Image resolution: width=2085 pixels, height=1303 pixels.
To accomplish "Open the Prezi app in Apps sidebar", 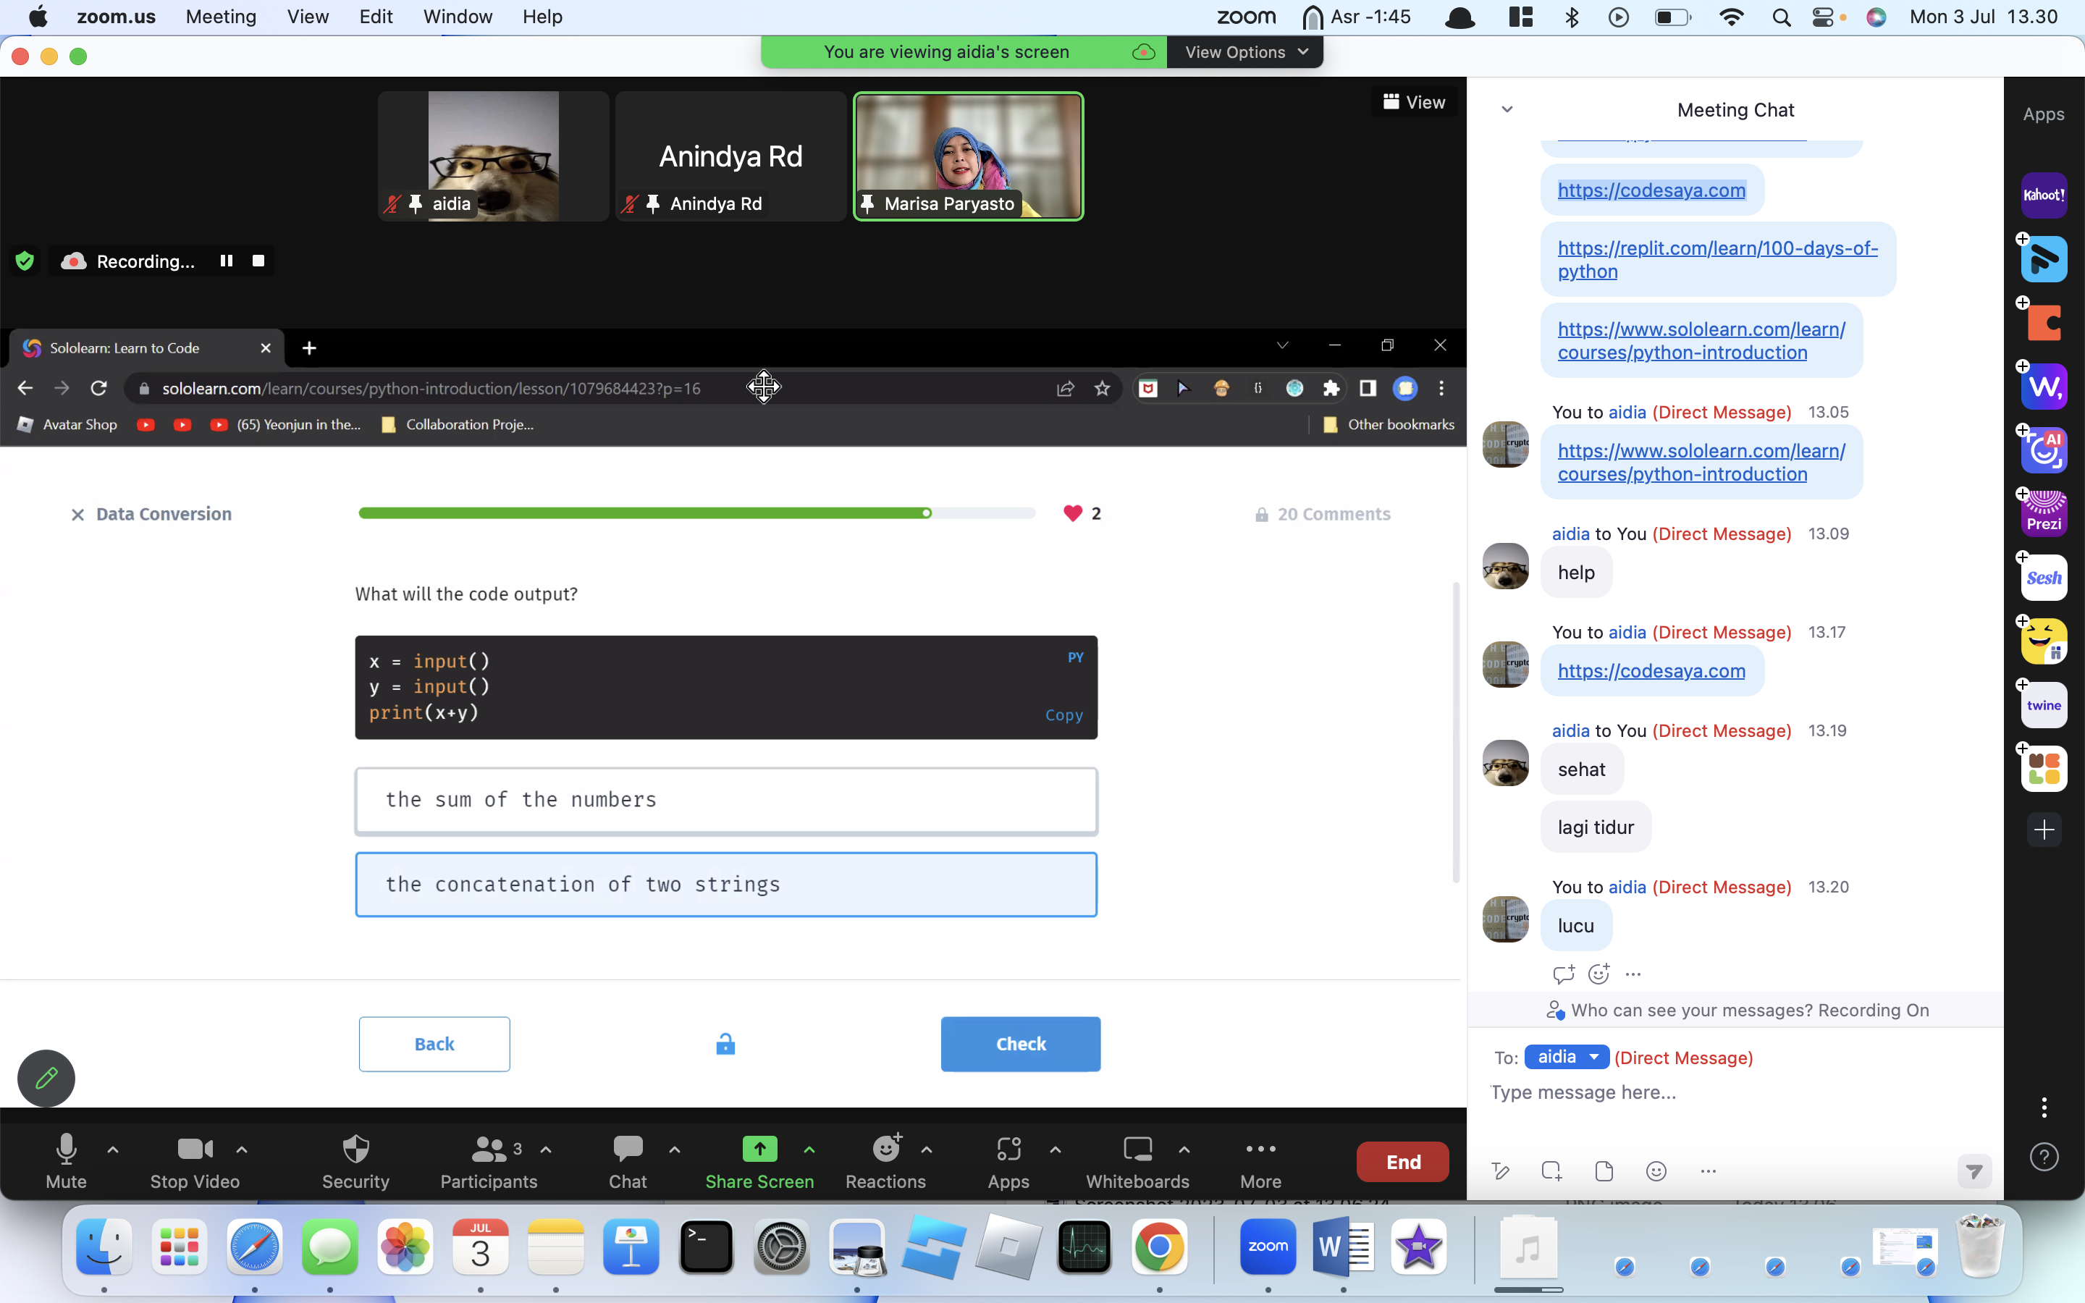I will (x=2044, y=514).
